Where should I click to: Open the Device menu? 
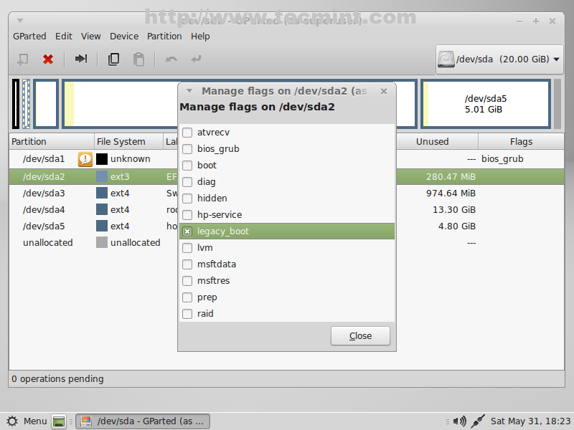click(124, 37)
